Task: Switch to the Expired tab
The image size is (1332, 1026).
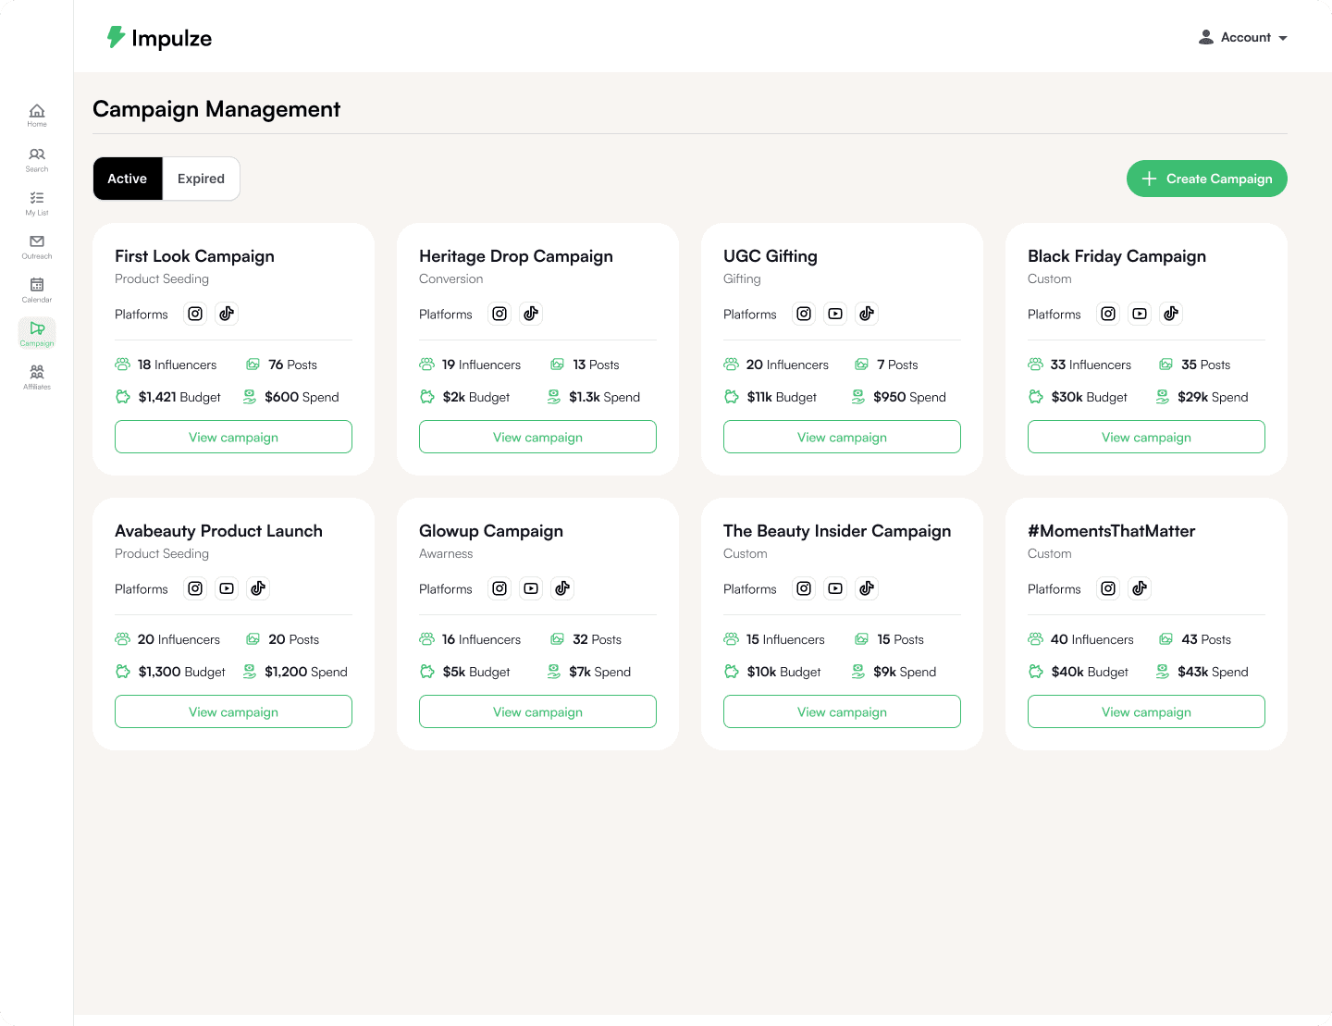Action: [x=201, y=179]
